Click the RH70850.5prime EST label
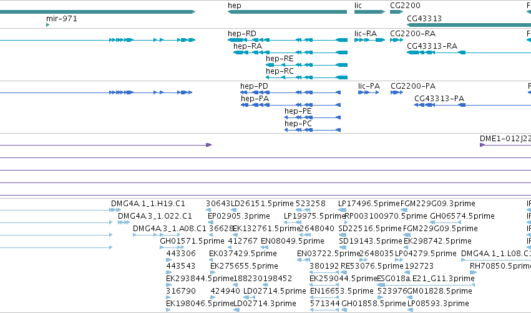 pos(500,266)
